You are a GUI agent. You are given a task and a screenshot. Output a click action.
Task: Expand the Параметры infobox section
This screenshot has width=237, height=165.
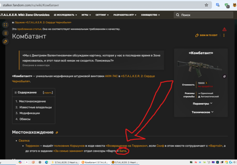(203, 104)
